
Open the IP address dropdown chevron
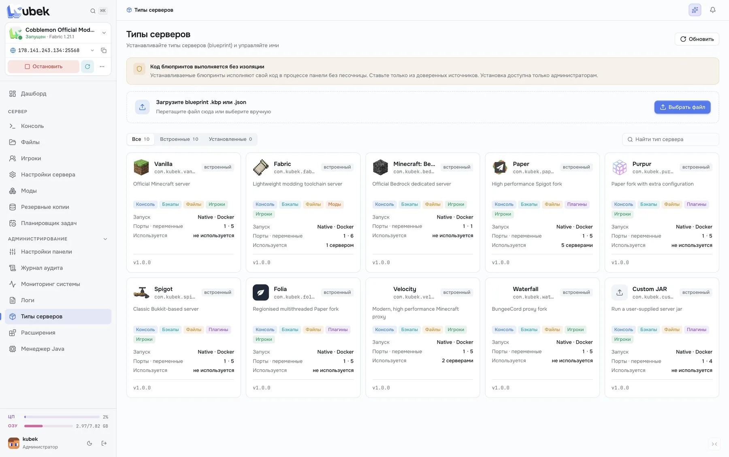[x=92, y=51]
